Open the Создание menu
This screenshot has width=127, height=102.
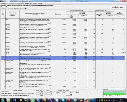pyautogui.click(x=3, y=3)
